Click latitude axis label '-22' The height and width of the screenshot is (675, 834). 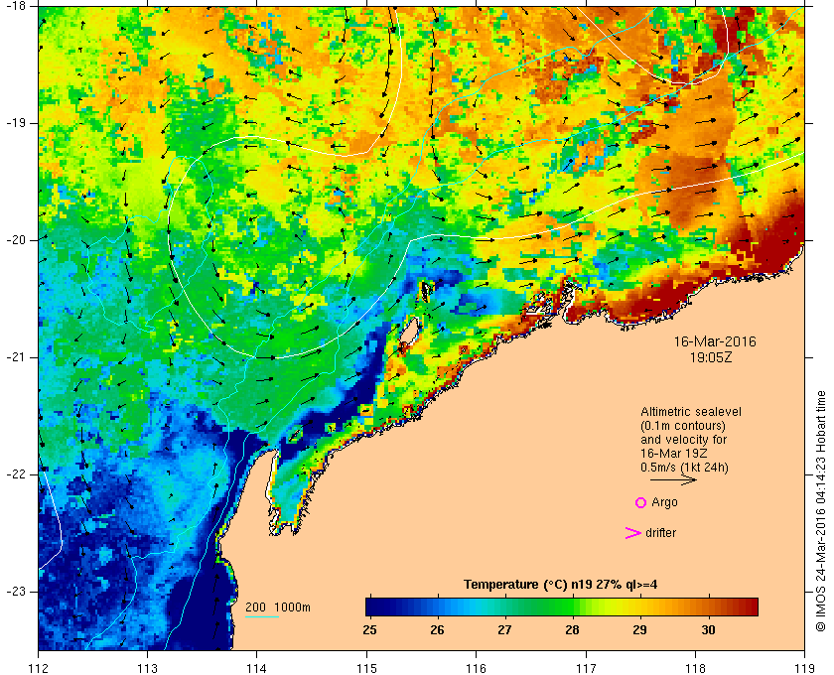pos(15,474)
